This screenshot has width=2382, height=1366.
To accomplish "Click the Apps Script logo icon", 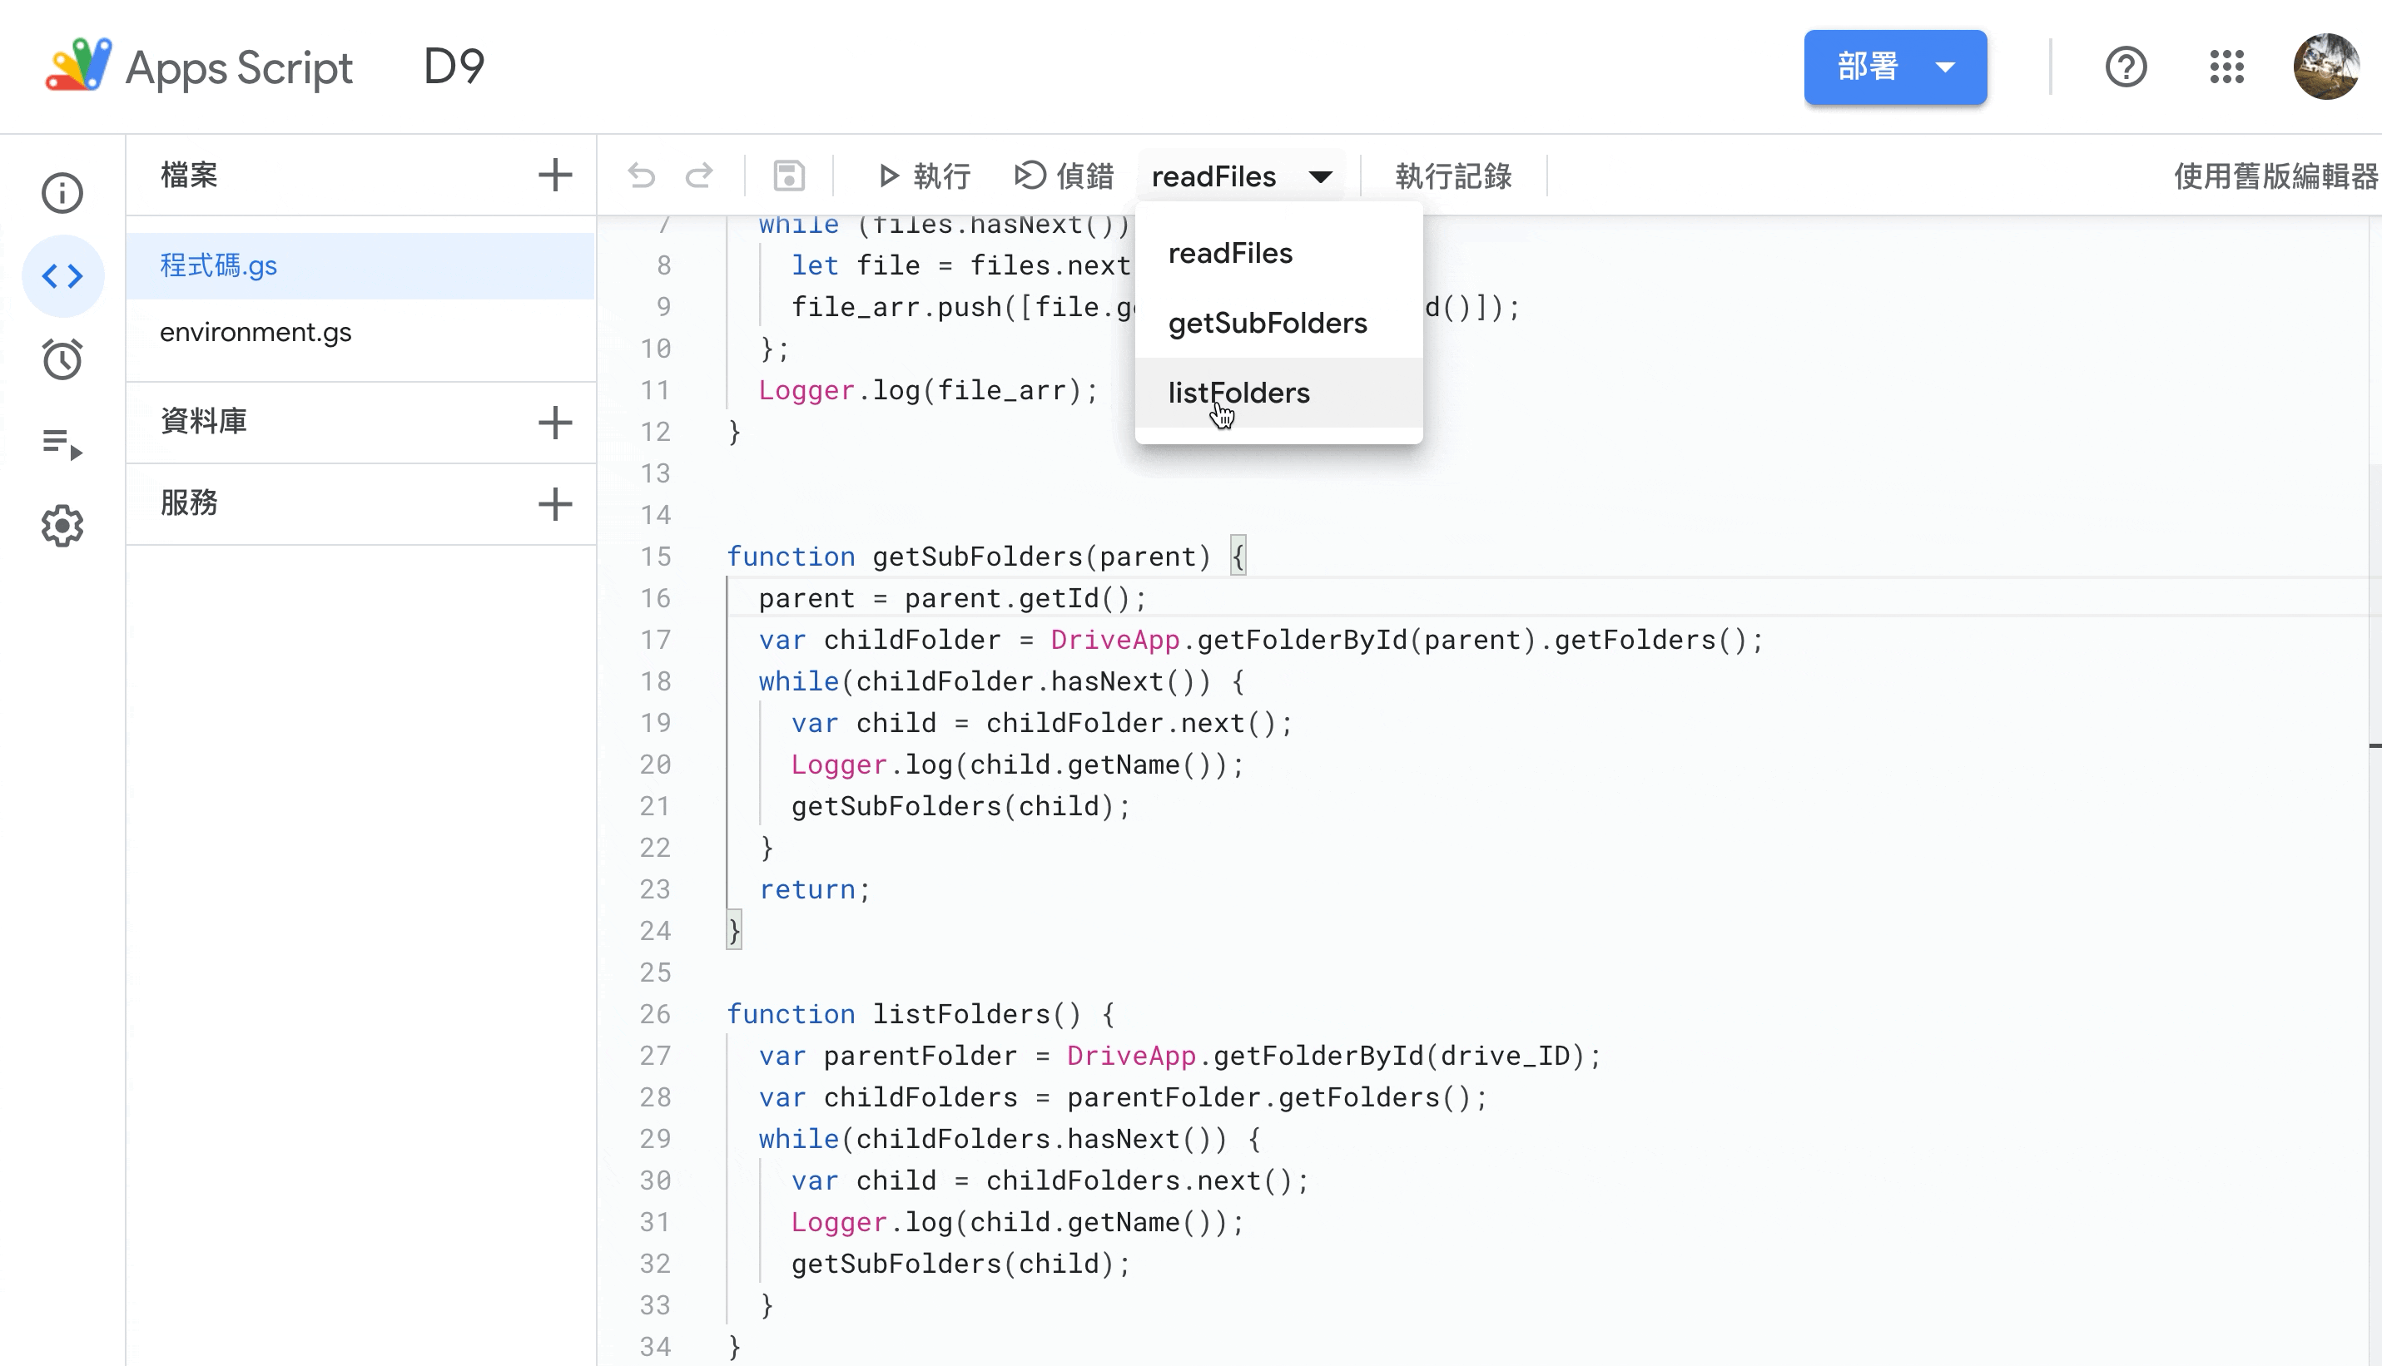I will click(x=79, y=66).
